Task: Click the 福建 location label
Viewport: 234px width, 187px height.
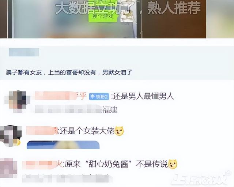Action: [110, 110]
